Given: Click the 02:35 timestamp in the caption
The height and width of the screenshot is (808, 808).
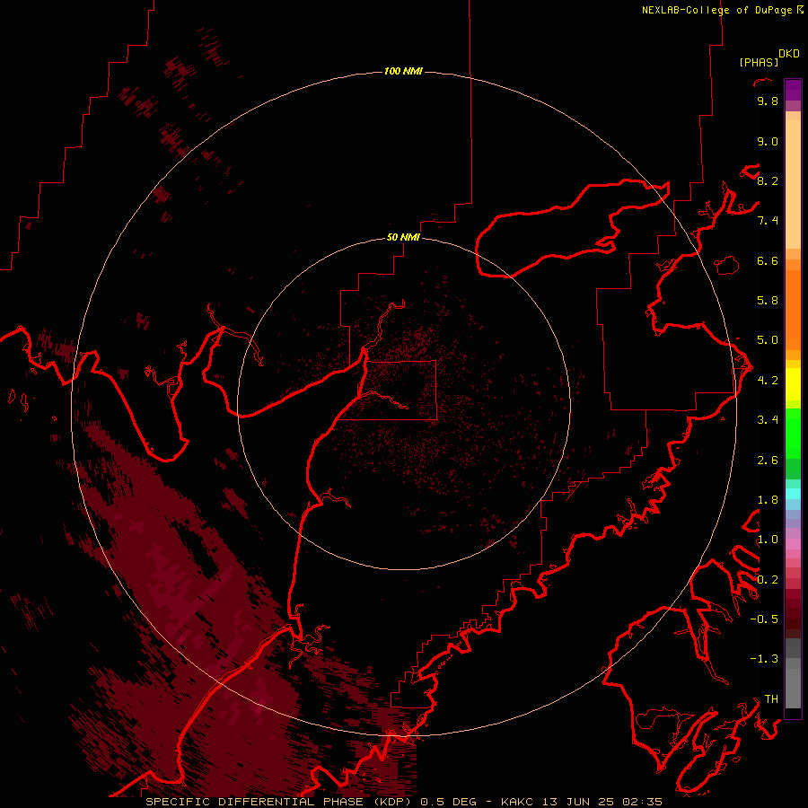Looking at the screenshot, I should pos(643,802).
